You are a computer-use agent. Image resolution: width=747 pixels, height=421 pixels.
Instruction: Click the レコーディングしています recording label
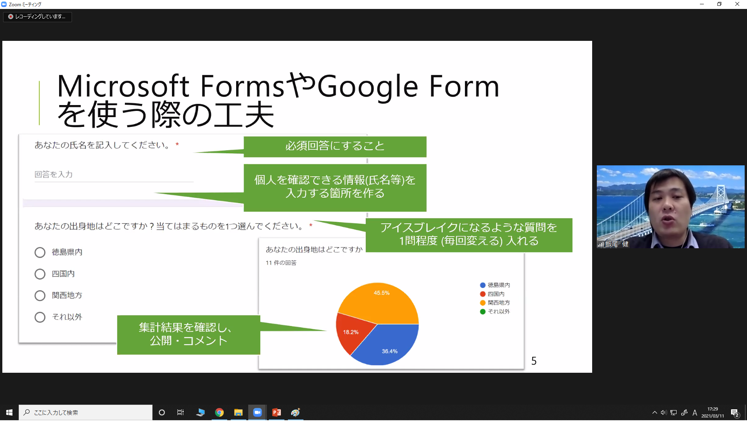(x=40, y=17)
